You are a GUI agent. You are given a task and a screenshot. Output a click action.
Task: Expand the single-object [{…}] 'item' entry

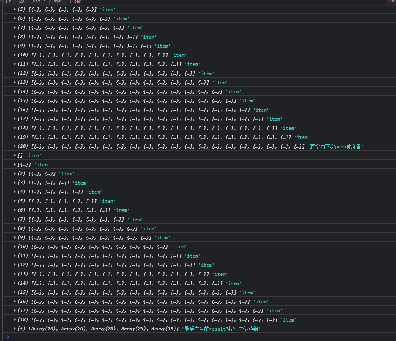[15, 165]
